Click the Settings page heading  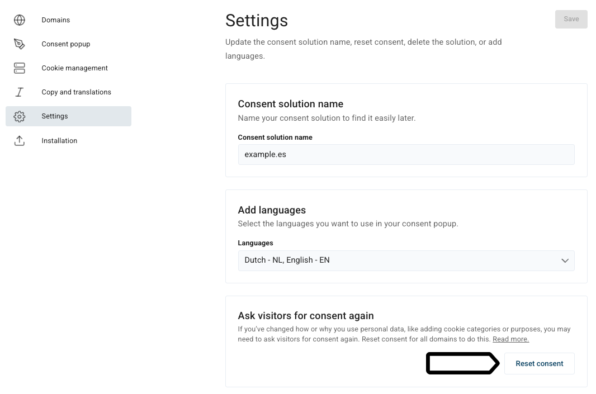(x=257, y=20)
